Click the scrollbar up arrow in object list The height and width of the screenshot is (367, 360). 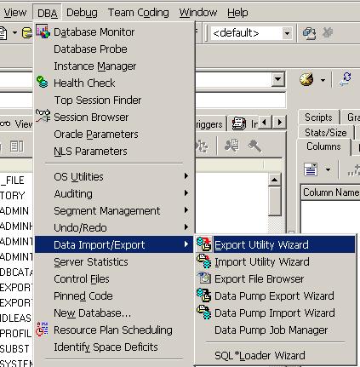click(274, 180)
